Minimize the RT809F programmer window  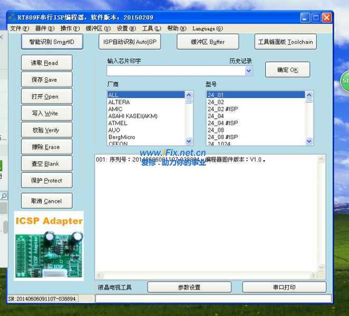(305, 17)
